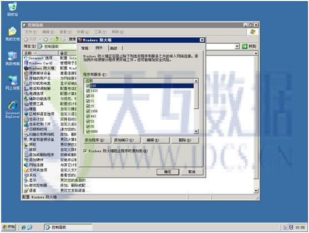The image size is (309, 233).
Task: Uncheck the 3306 port exception checkbox
Action: (88, 111)
